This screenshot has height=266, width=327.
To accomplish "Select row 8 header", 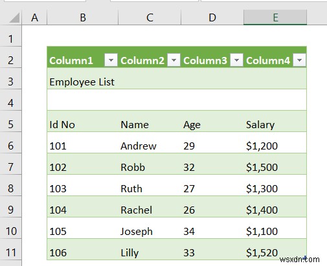I will tap(10, 185).
